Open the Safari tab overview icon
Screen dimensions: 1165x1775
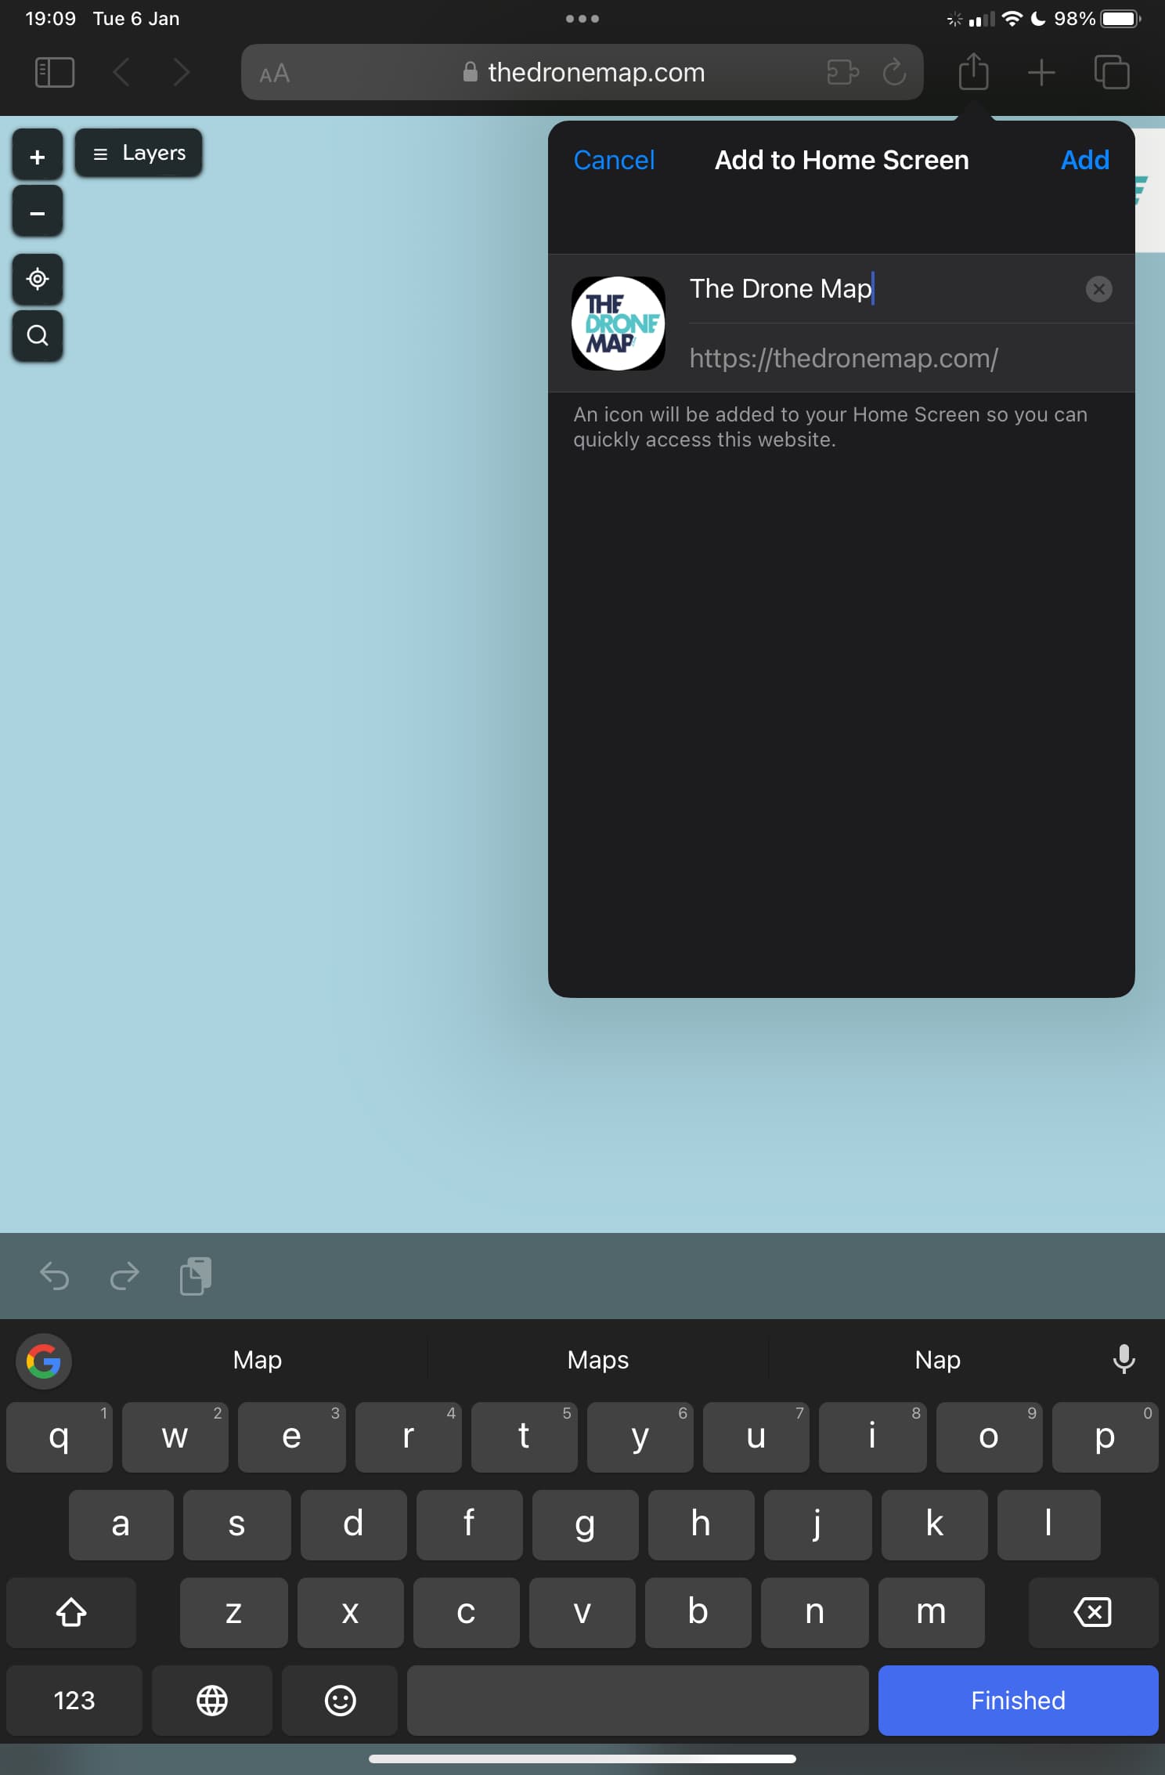[x=1111, y=73]
